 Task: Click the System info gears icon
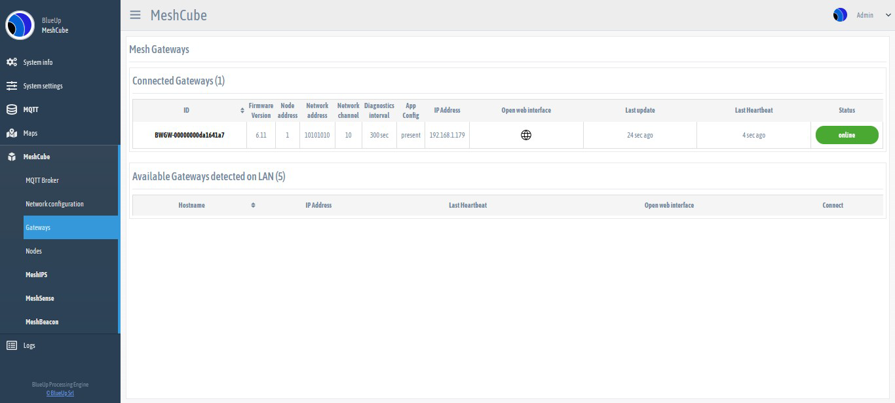(x=12, y=62)
